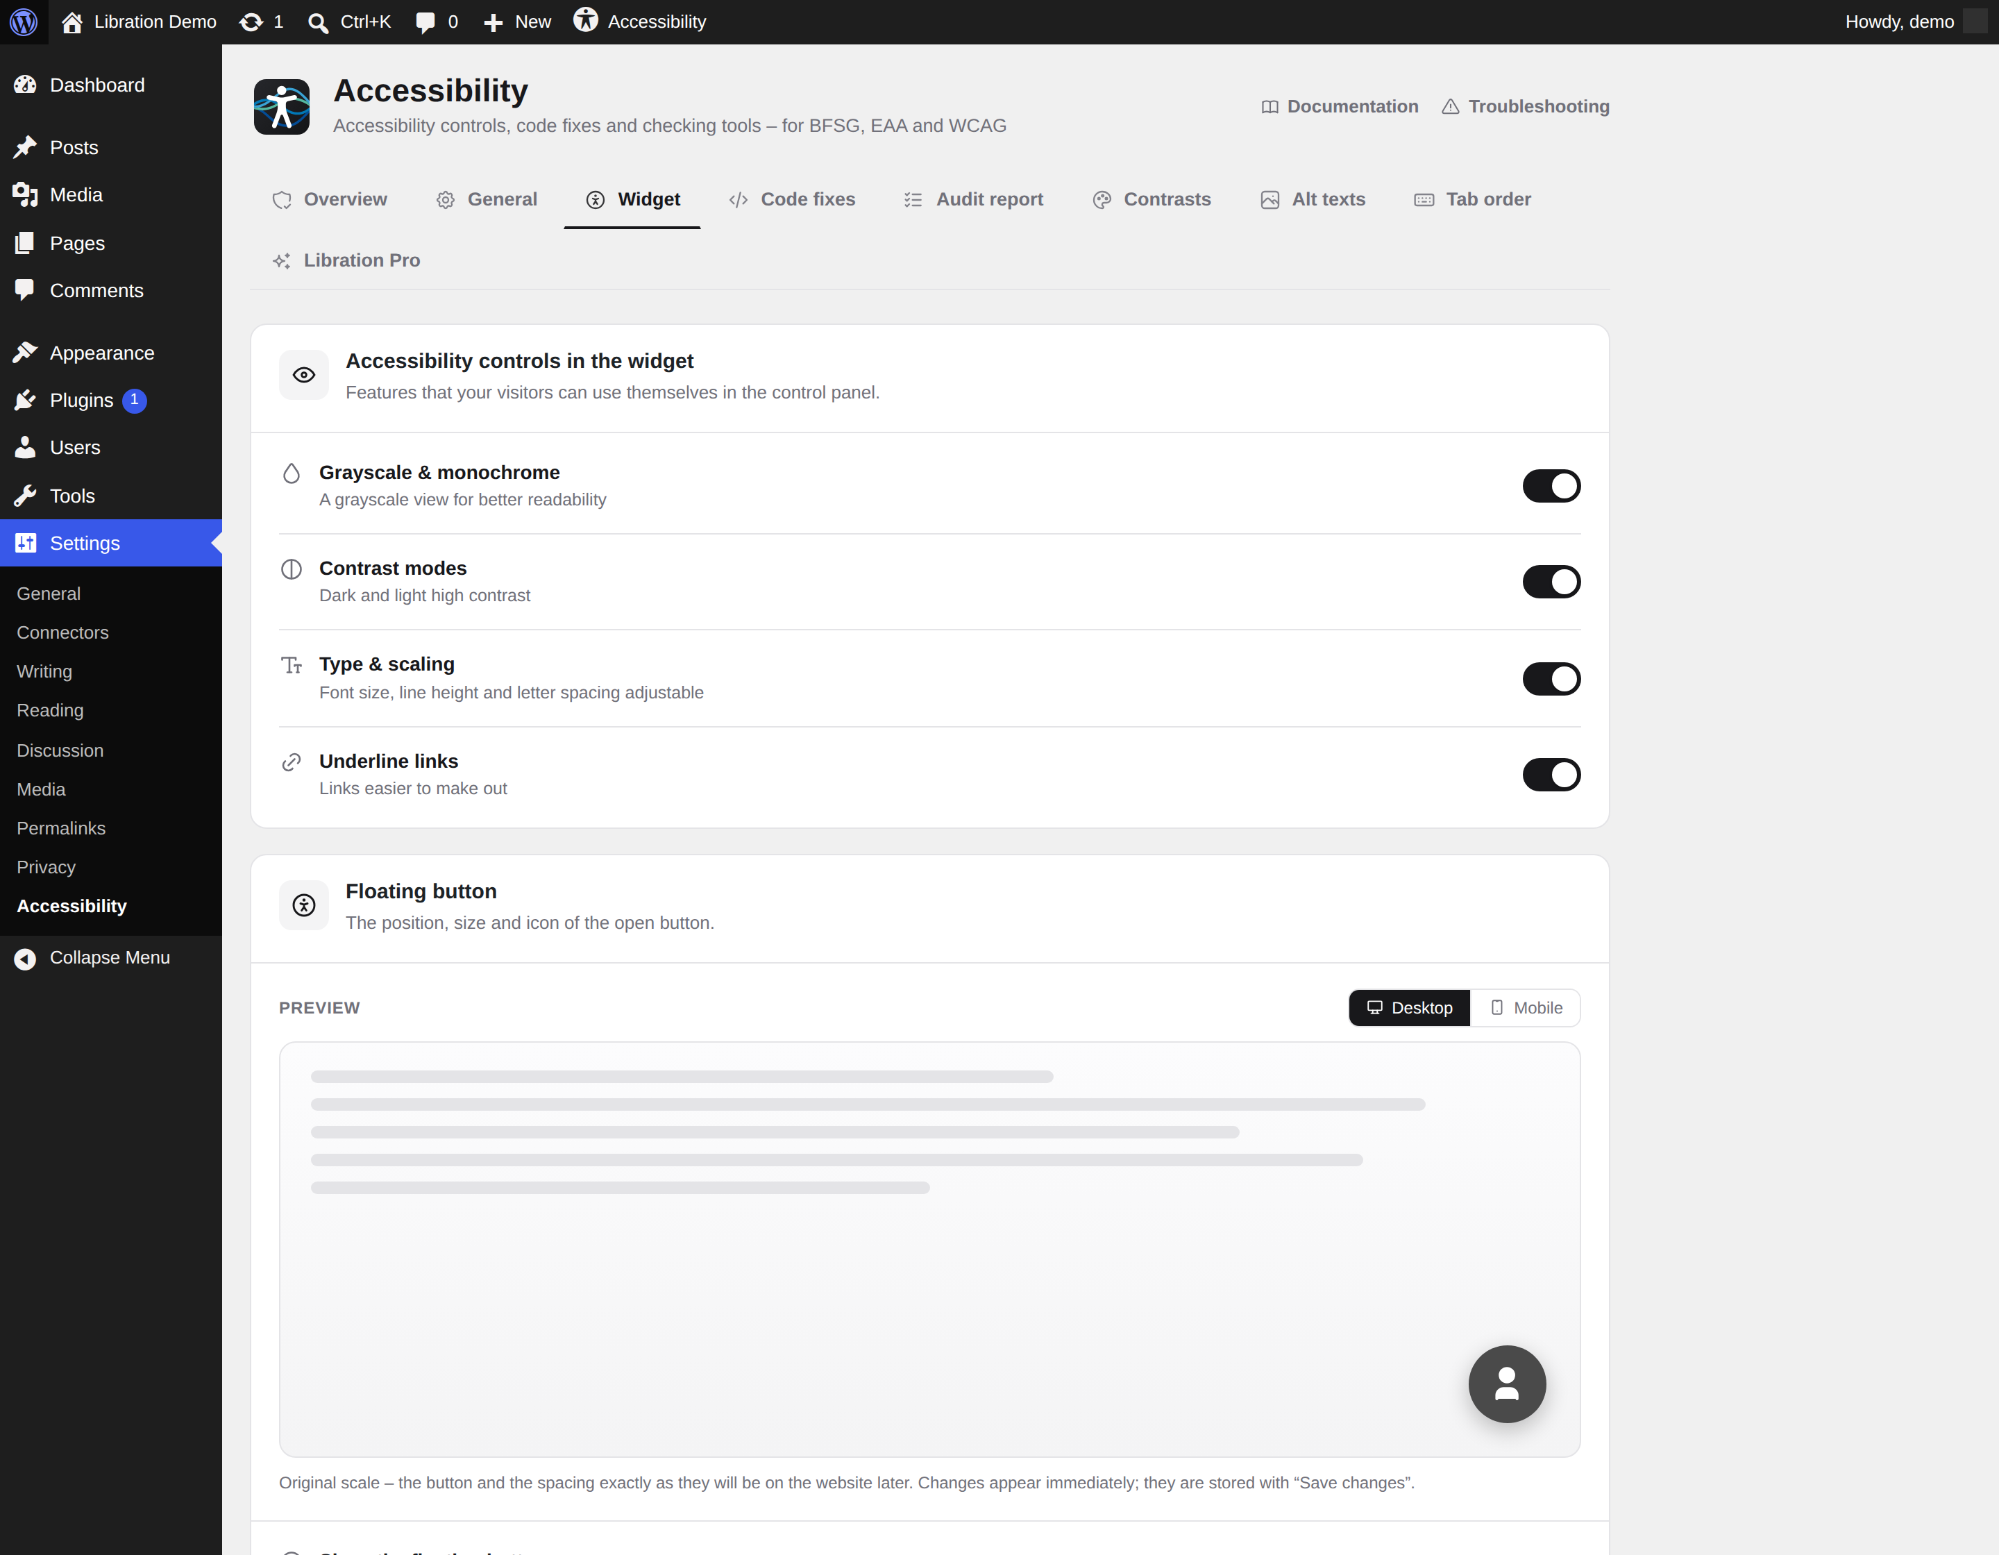The height and width of the screenshot is (1555, 1999).
Task: Open the Documentation link
Action: 1340,107
